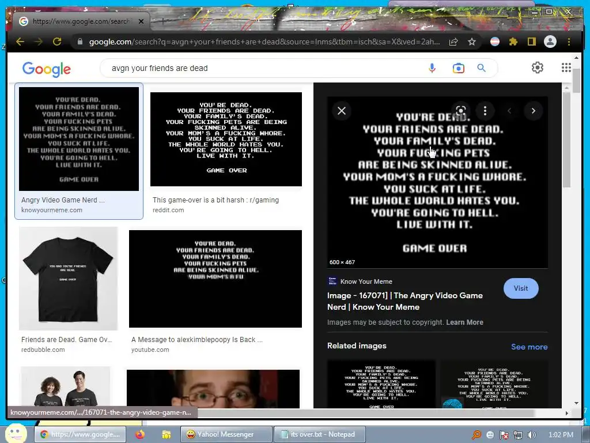590x443 pixels.
Task: Open the reddit.com game-over thumbnail
Action: tap(226, 140)
